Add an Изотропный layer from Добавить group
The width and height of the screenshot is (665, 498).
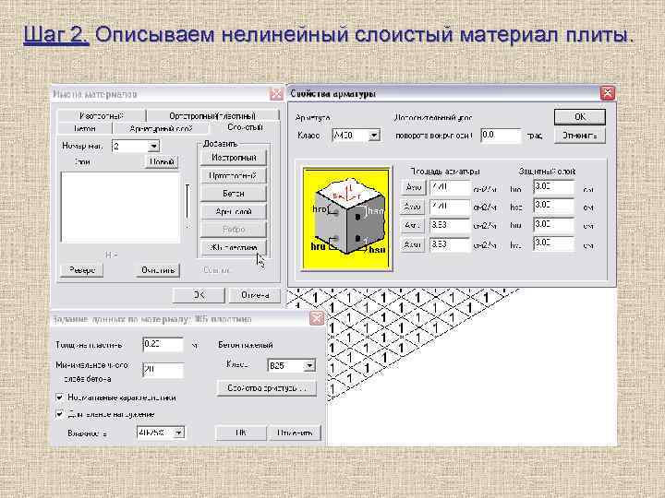[234, 158]
